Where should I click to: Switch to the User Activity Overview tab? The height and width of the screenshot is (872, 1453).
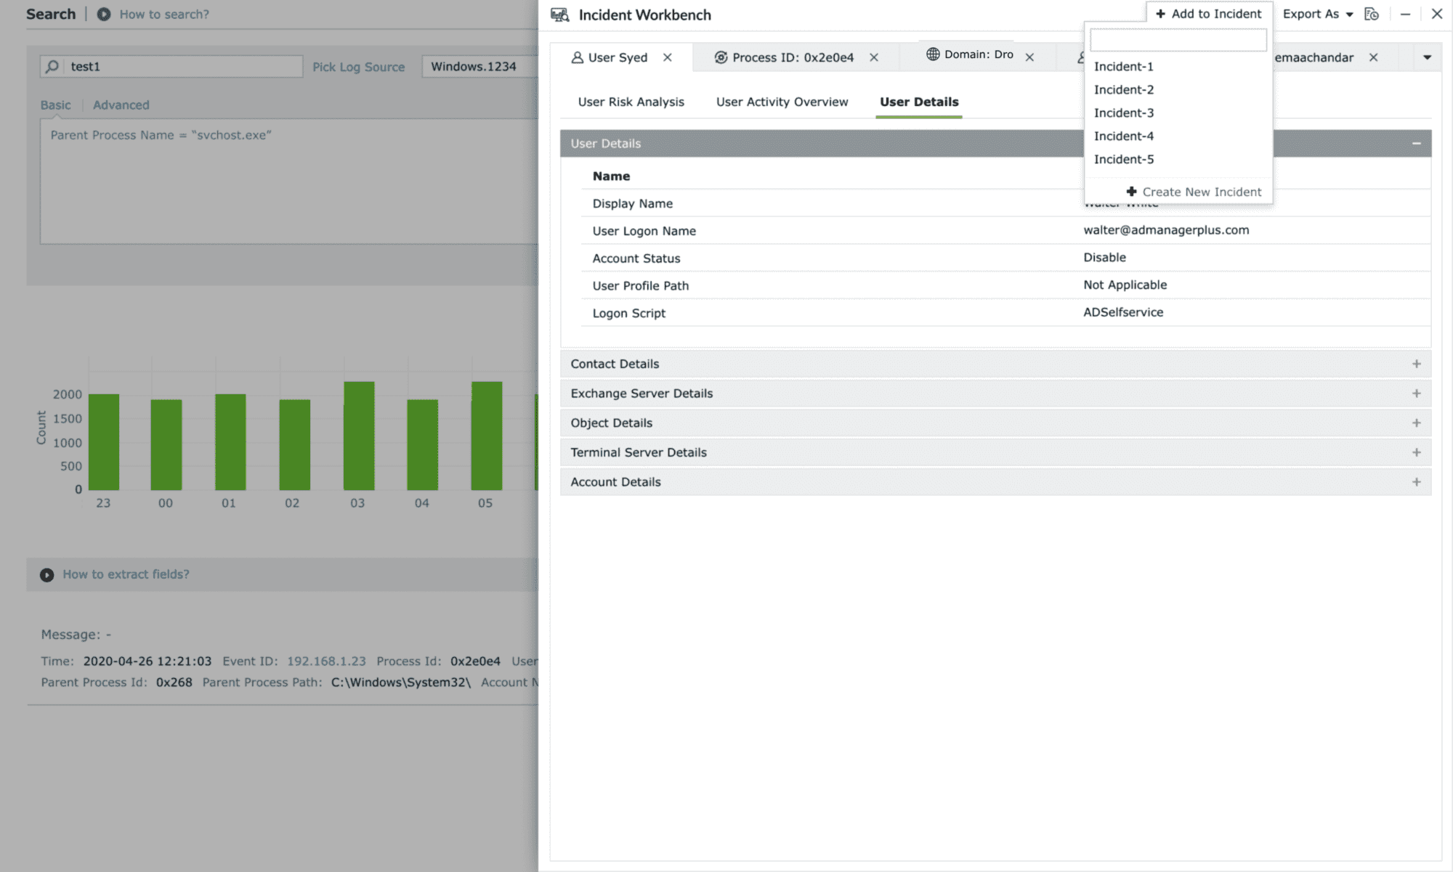pyautogui.click(x=782, y=102)
